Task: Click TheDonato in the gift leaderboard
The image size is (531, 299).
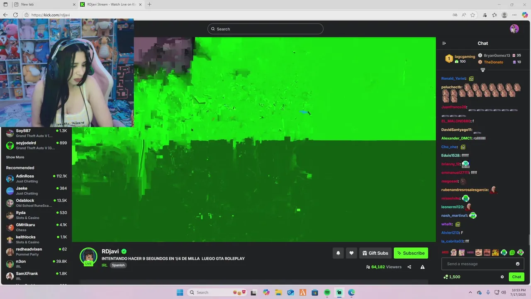Action: pyautogui.click(x=493, y=62)
